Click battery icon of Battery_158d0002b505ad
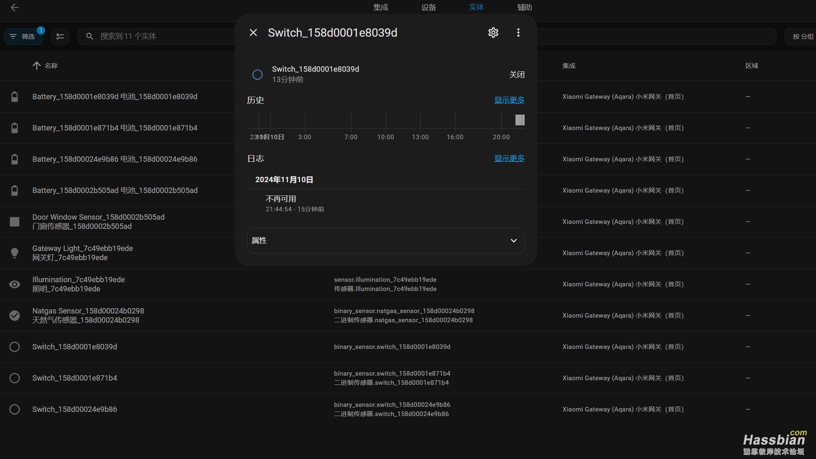 point(15,191)
